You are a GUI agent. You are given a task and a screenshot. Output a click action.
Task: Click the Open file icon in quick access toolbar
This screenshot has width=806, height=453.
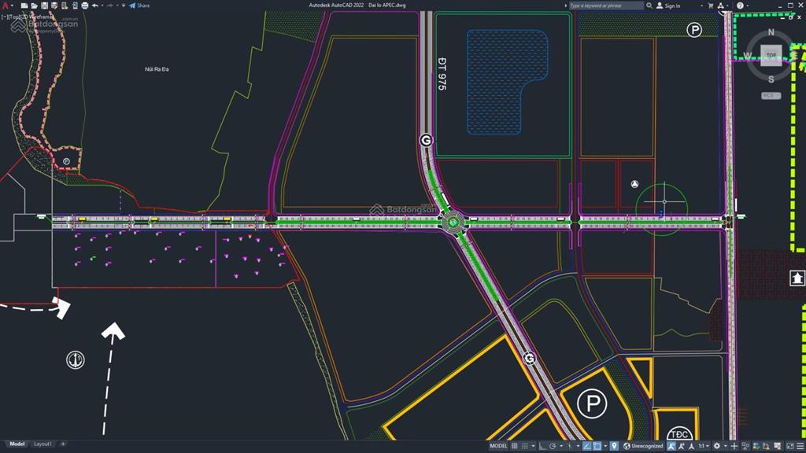pyautogui.click(x=32, y=5)
